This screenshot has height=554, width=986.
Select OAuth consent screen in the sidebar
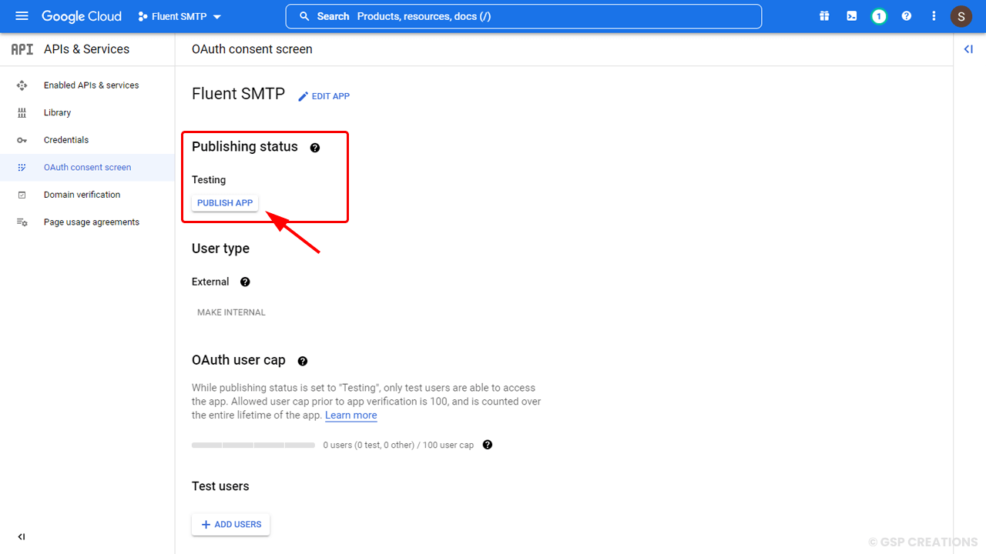tap(88, 167)
